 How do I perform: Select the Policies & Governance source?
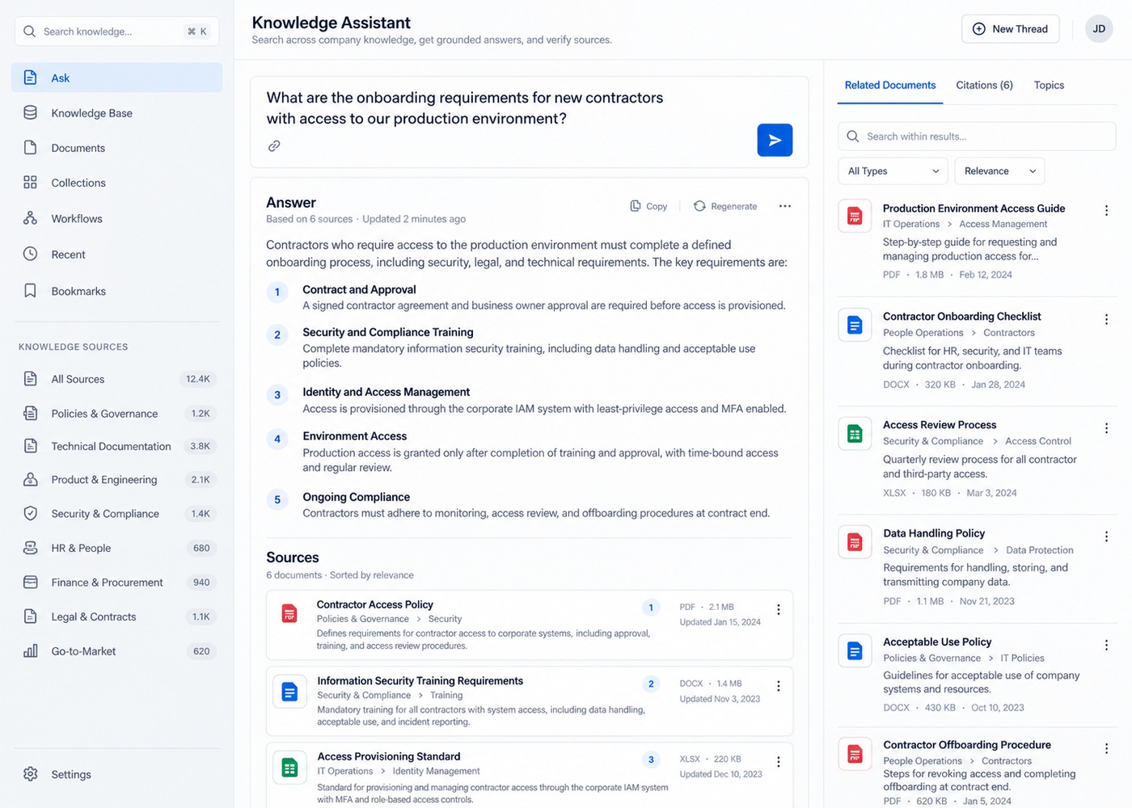pyautogui.click(x=117, y=414)
